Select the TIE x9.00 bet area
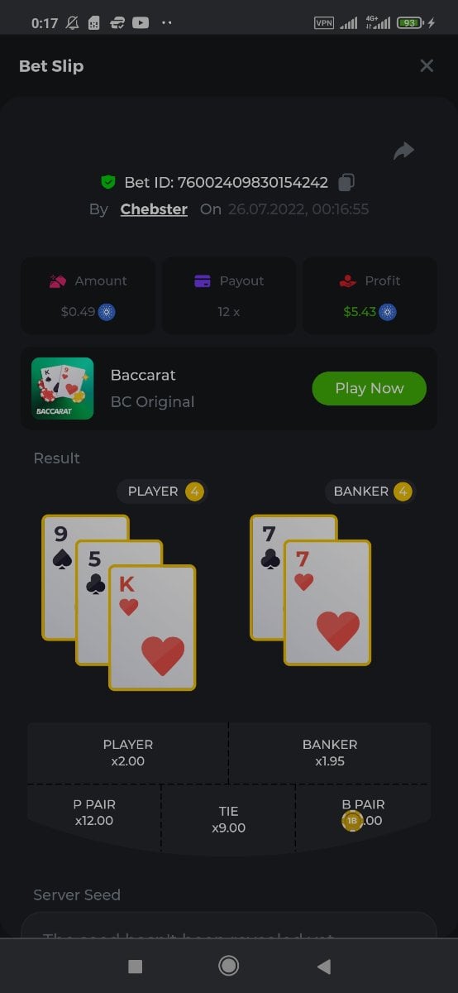The width and height of the screenshot is (458, 993). (228, 819)
